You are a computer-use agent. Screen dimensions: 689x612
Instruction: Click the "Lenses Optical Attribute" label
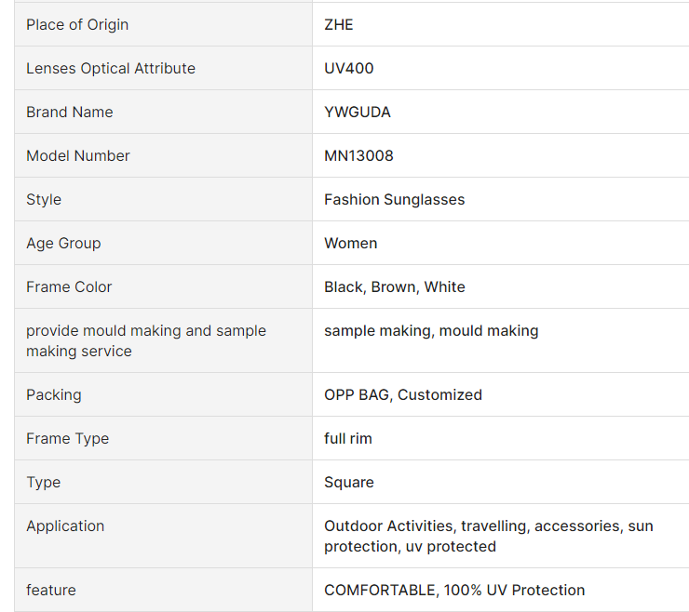point(111,68)
